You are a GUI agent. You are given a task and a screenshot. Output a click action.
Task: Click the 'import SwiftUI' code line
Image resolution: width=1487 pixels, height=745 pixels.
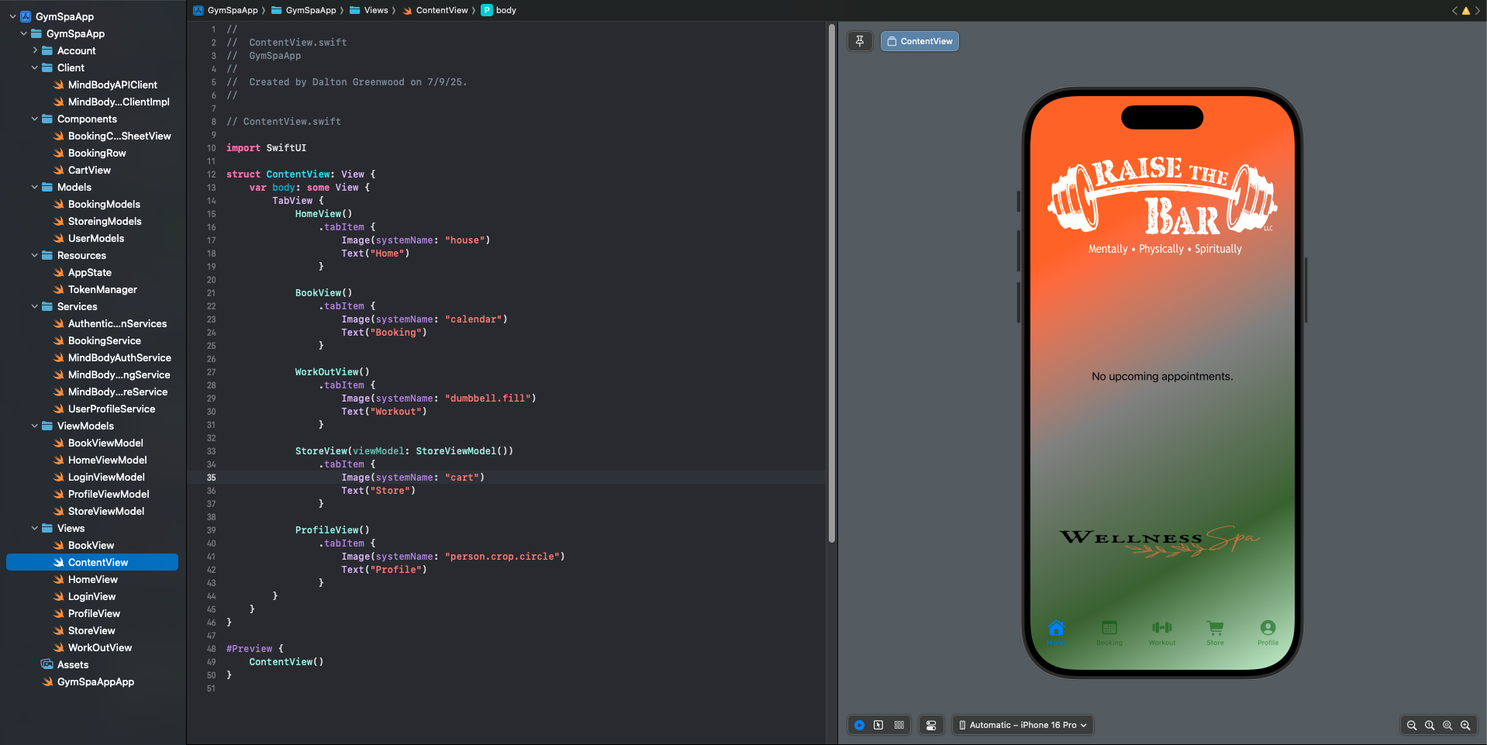tap(267, 148)
